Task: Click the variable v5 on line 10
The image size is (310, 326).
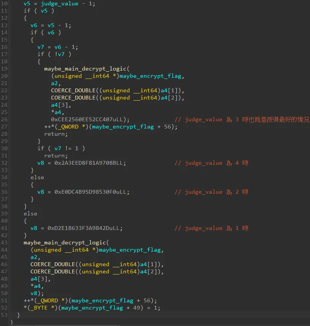Action: [27, 3]
